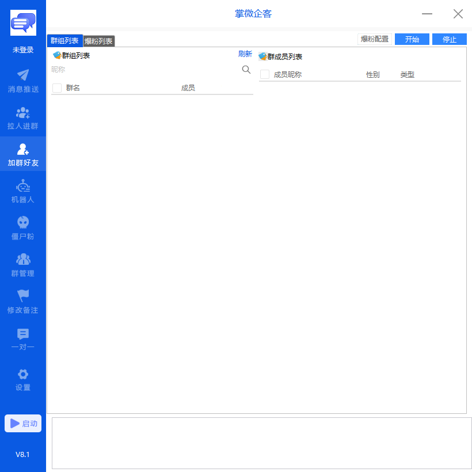Screen dimensions: 472x472
Task: Minimize the 掌微企客 window
Action: 427,14
